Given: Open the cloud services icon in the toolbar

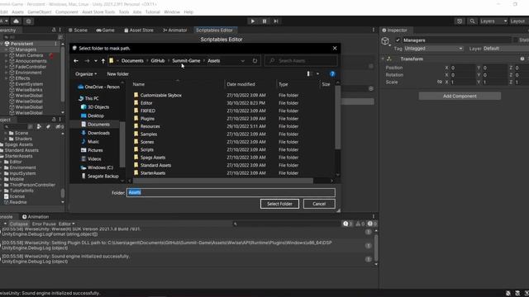Looking at the screenshot, I should click(x=16, y=21).
